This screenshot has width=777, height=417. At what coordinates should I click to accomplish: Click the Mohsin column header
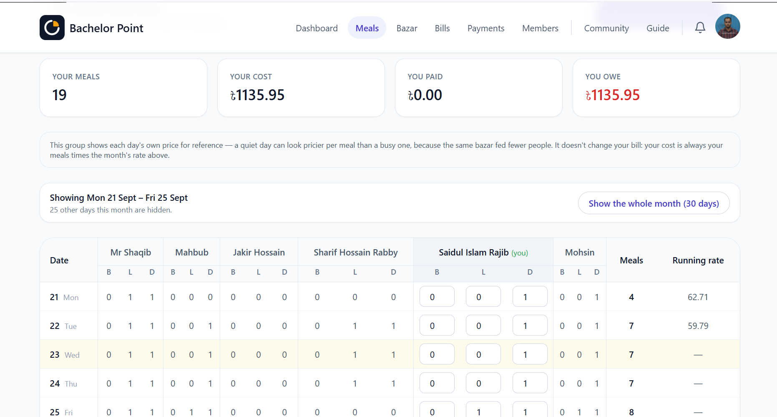click(x=580, y=252)
